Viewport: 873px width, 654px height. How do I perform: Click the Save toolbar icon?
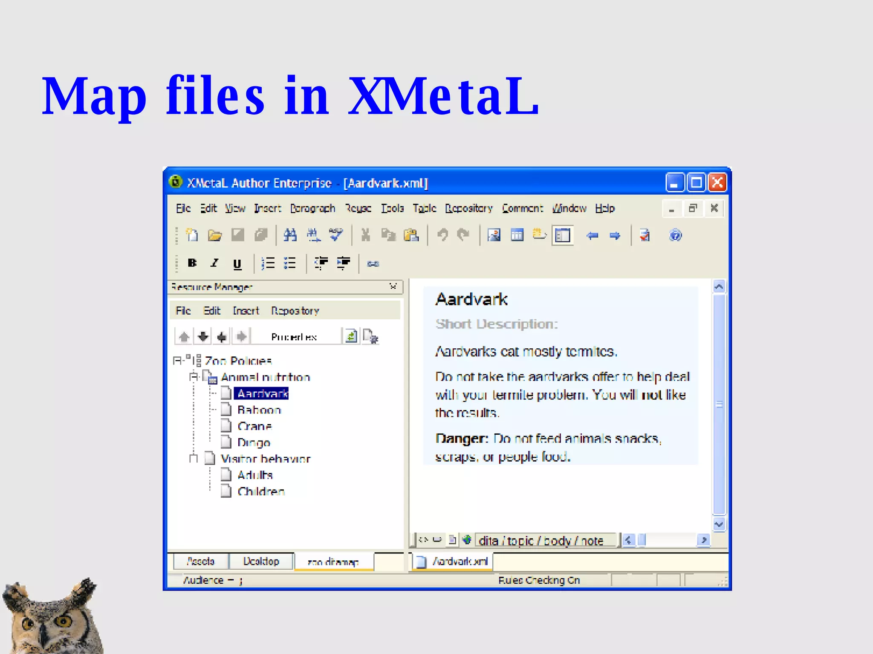coord(237,235)
